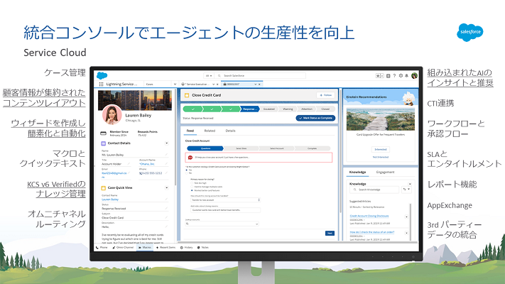This screenshot has width=505, height=284.
Task: Select the Cases navigation item
Action: point(150,84)
